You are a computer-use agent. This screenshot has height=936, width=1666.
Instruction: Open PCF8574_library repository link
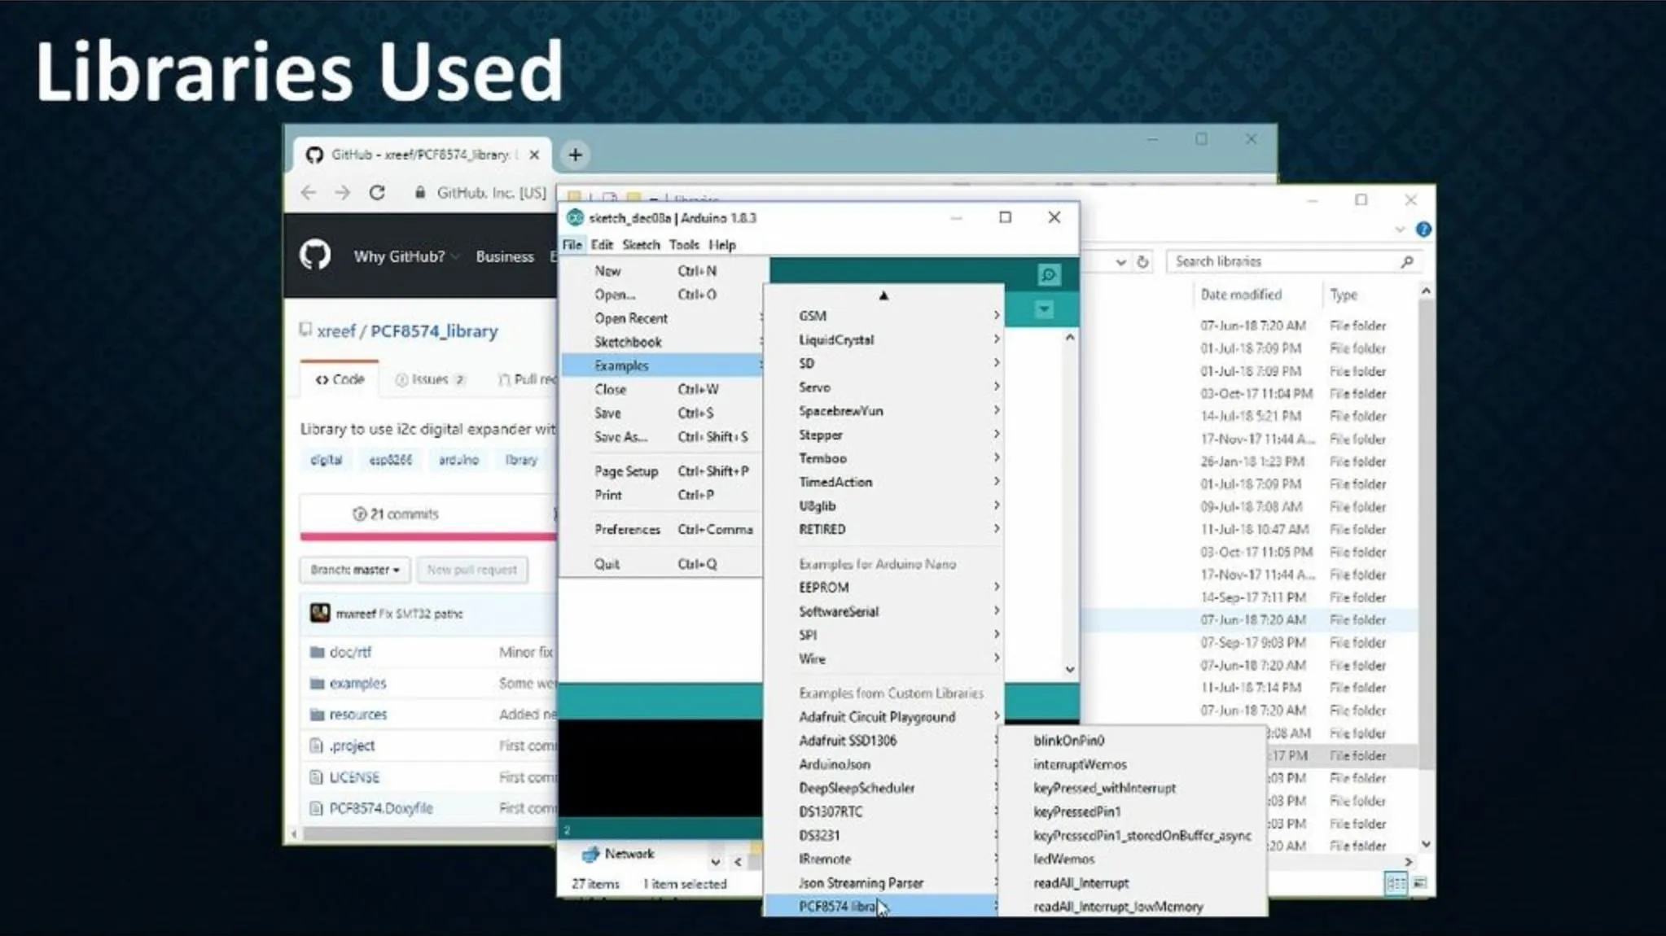[x=434, y=331]
